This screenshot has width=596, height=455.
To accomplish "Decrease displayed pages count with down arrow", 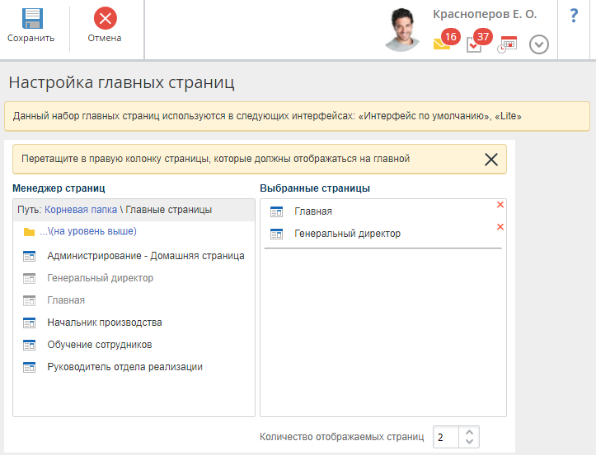I will (x=468, y=442).
